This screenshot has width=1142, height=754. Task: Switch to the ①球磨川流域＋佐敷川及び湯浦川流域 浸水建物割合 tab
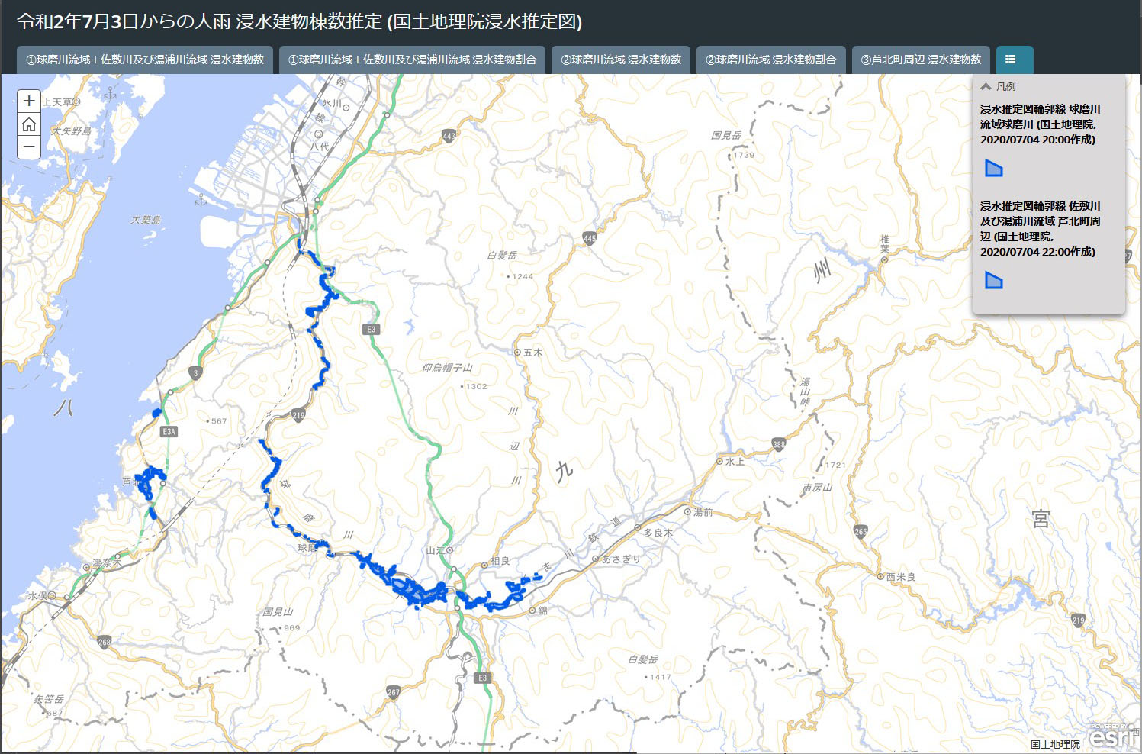point(415,60)
